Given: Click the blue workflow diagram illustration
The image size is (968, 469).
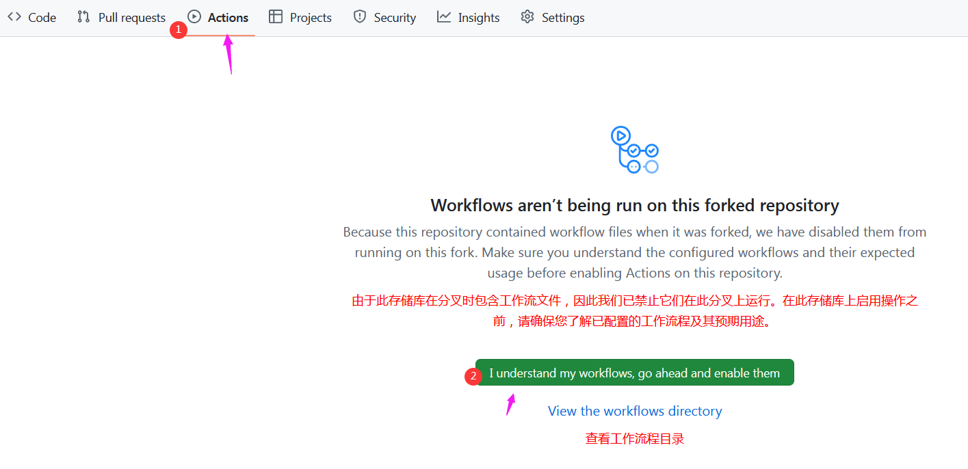Looking at the screenshot, I should click(634, 150).
